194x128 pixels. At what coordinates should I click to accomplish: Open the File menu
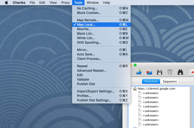(x=32, y=3)
